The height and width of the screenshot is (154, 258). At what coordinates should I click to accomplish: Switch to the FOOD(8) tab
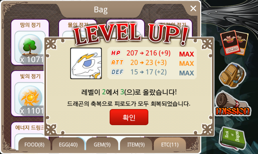click(35, 144)
